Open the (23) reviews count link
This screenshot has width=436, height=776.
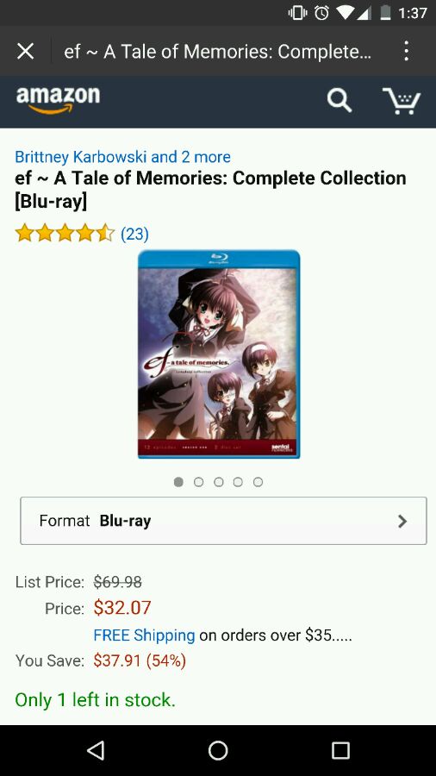pos(134,233)
